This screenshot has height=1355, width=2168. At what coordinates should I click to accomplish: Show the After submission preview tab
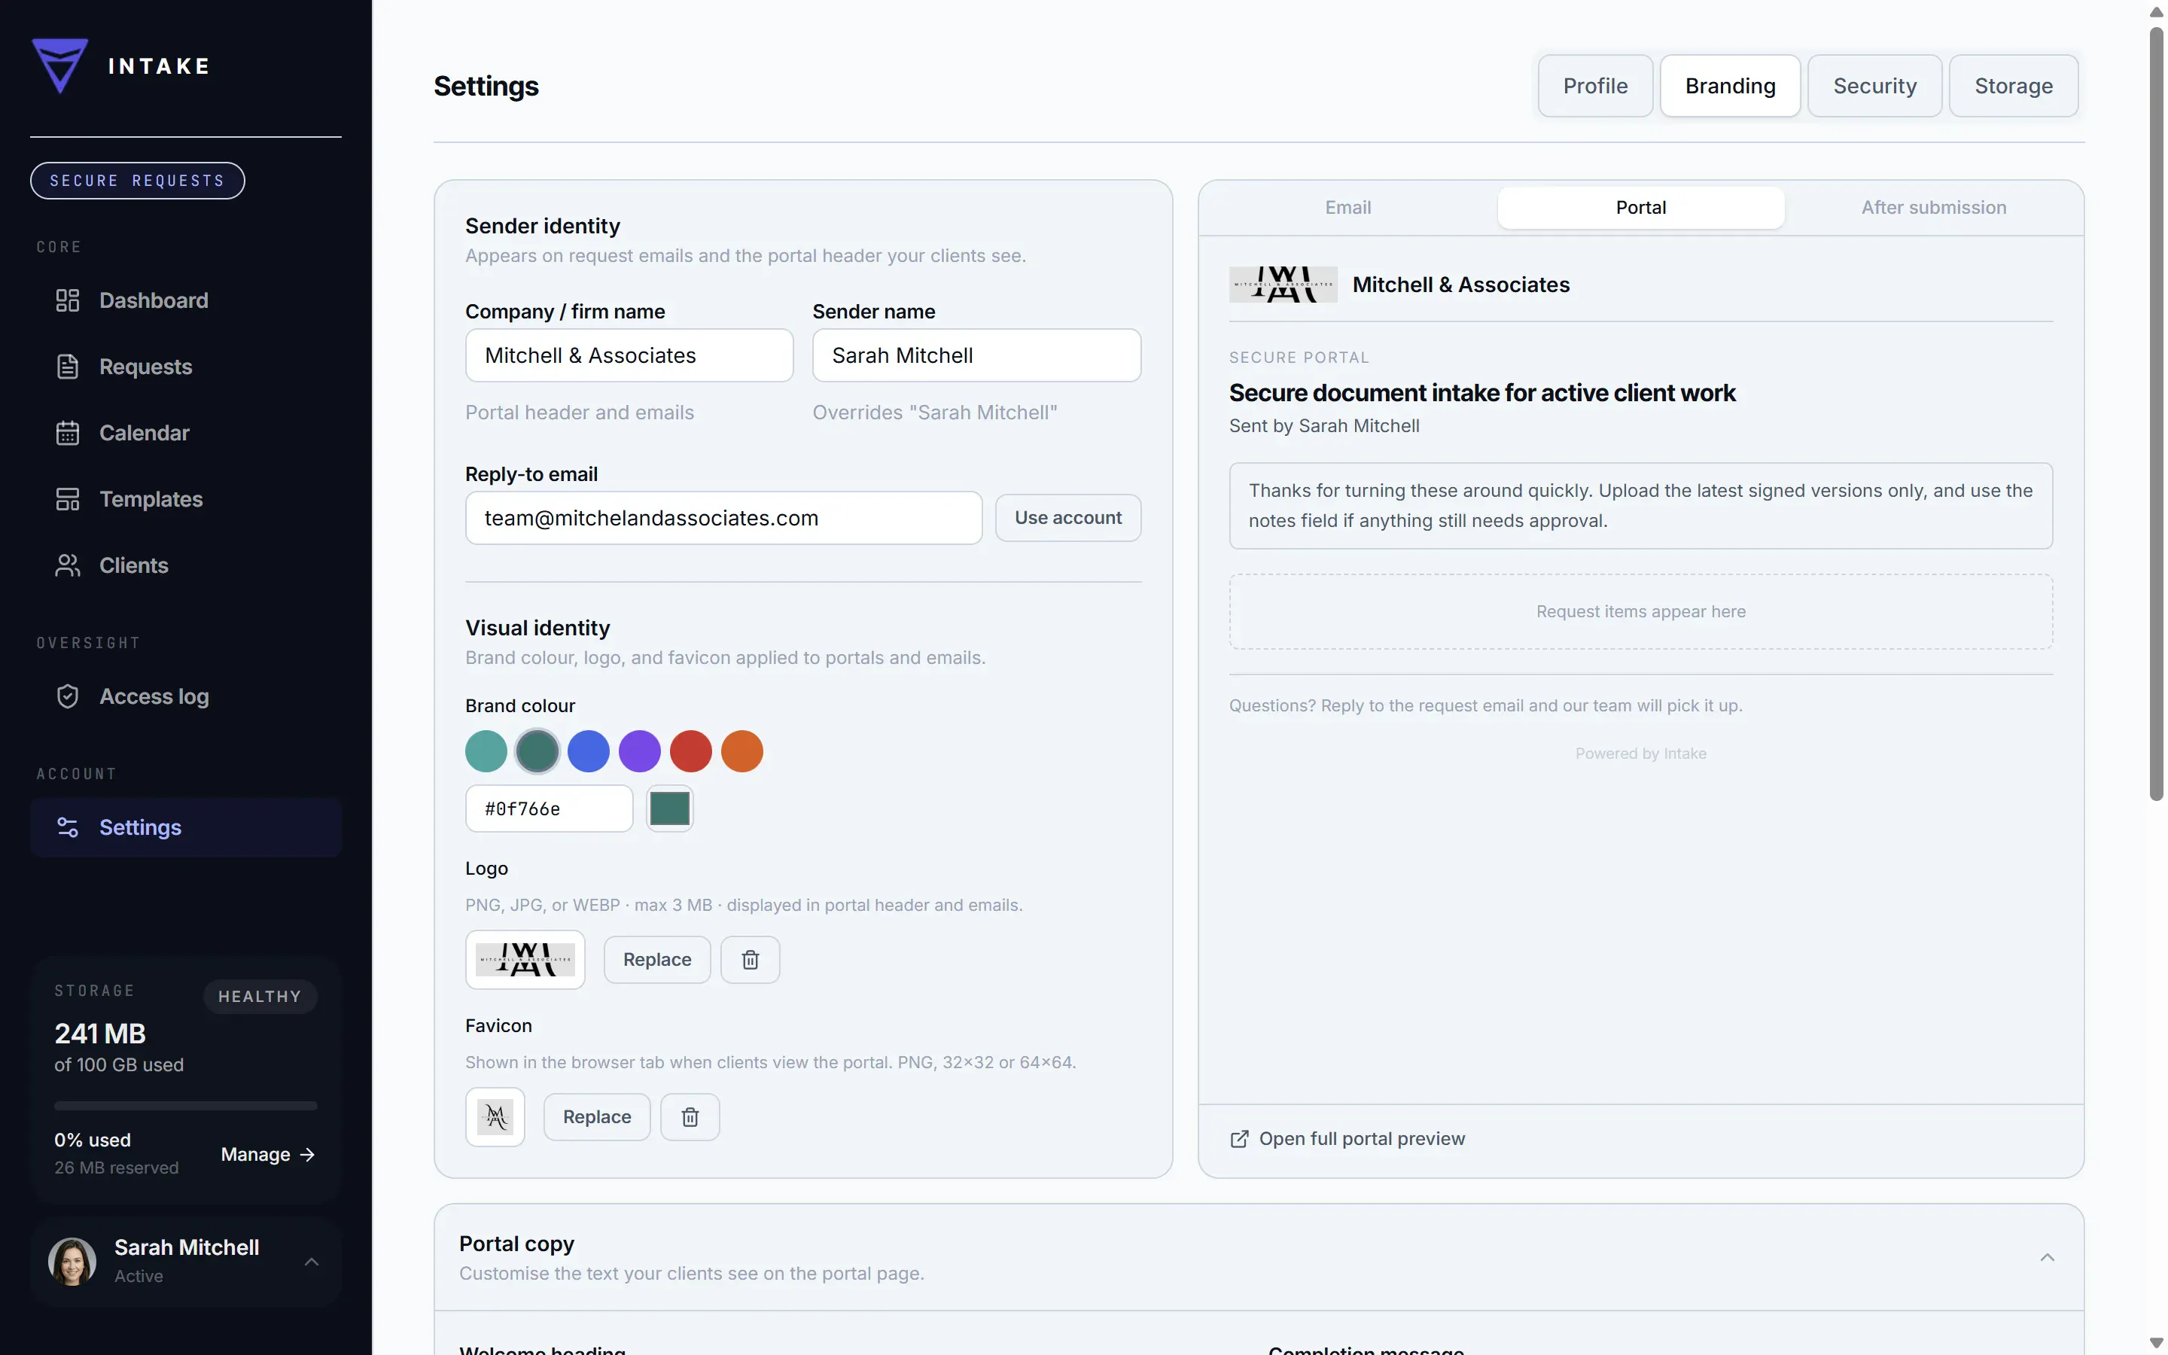1933,208
